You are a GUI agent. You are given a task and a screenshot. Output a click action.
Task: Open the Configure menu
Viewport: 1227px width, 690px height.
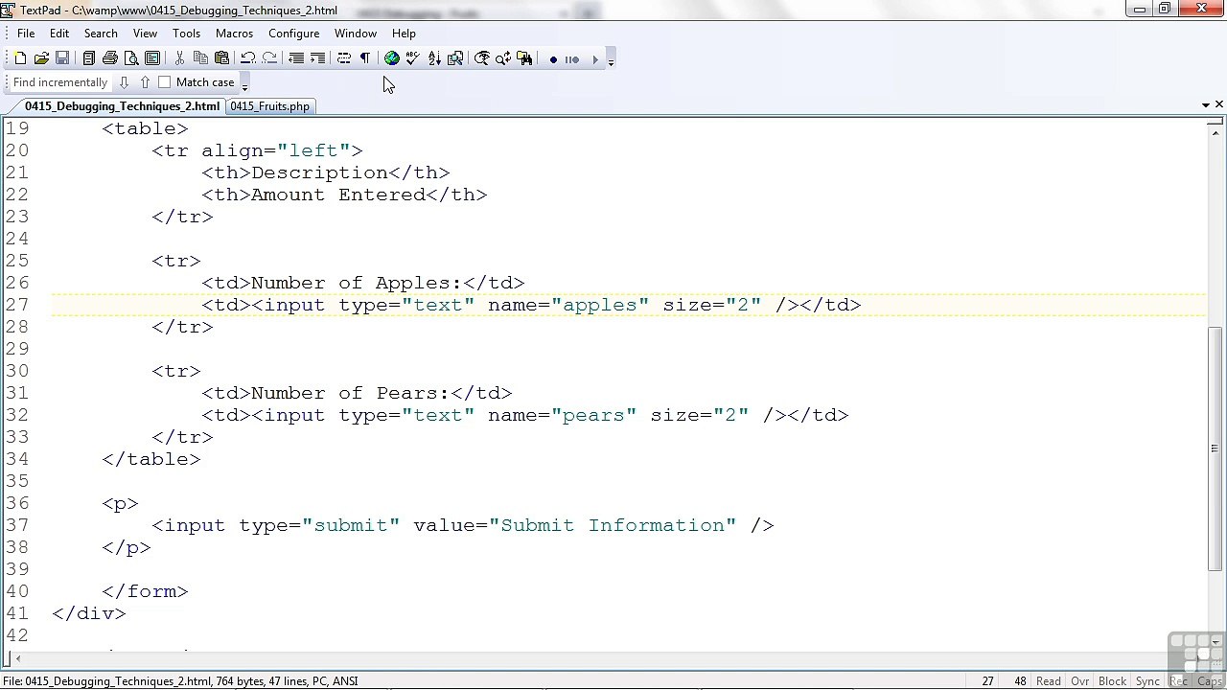click(293, 33)
